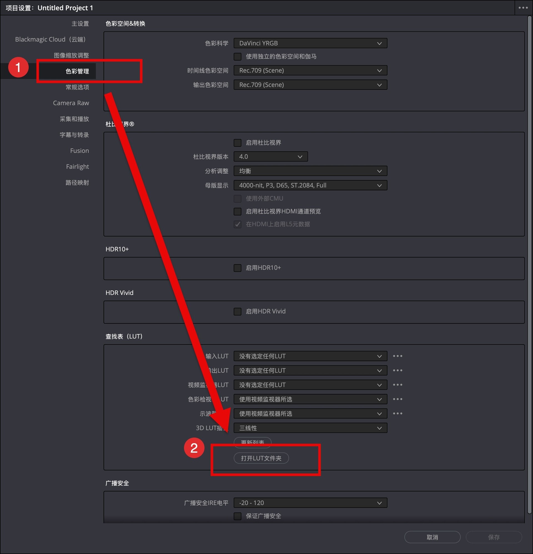This screenshot has width=533, height=554.
Task: Click the three dots next to 输出LUT
Action: point(398,371)
